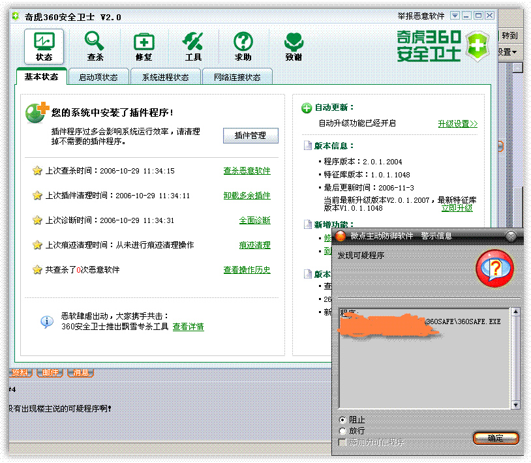Open the 查看详情 link

[x=189, y=327]
